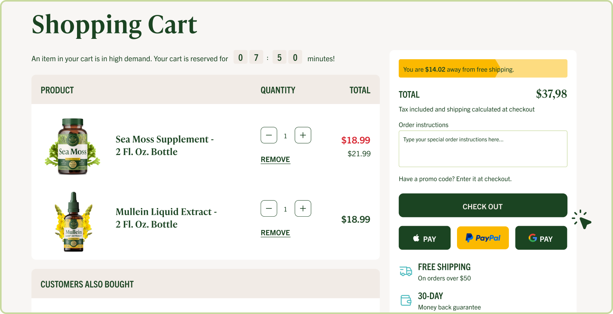Increase Mullein Liquid Extract quantity with plus
This screenshot has width=613, height=314.
(x=303, y=209)
